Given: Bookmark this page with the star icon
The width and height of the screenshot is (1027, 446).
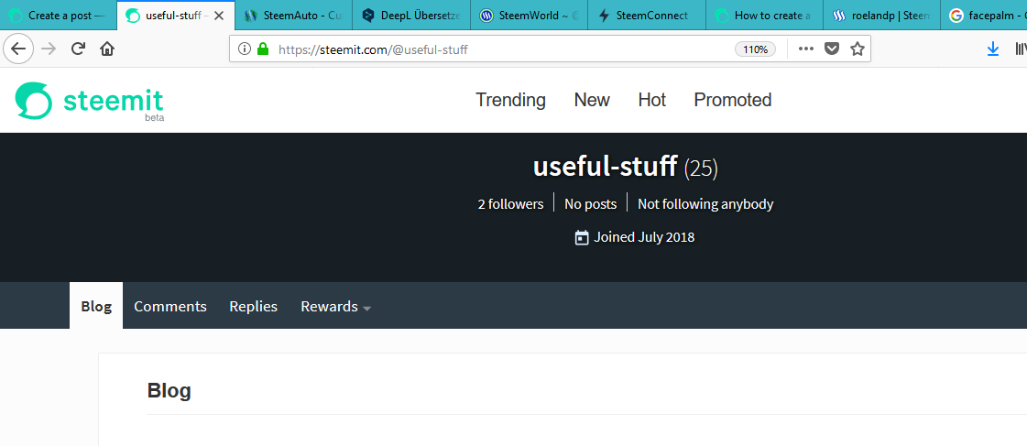Looking at the screenshot, I should [858, 49].
